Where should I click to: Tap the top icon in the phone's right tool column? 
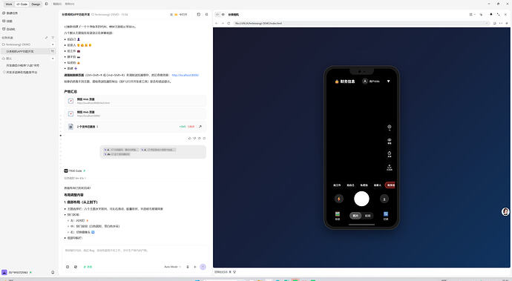coord(390,128)
